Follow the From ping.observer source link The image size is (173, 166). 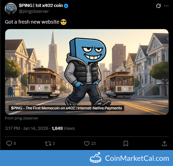pos(22,118)
